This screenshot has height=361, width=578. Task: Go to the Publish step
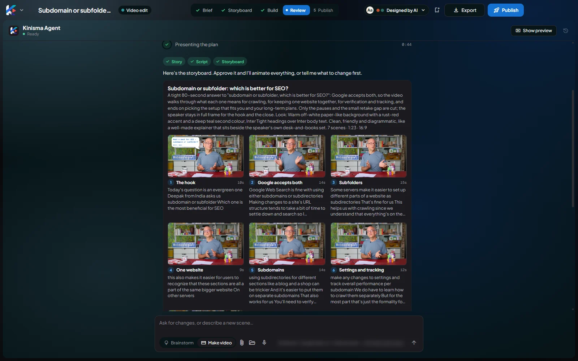click(x=323, y=10)
